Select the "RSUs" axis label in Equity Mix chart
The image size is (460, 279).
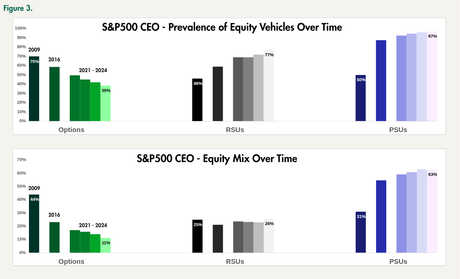(235, 261)
